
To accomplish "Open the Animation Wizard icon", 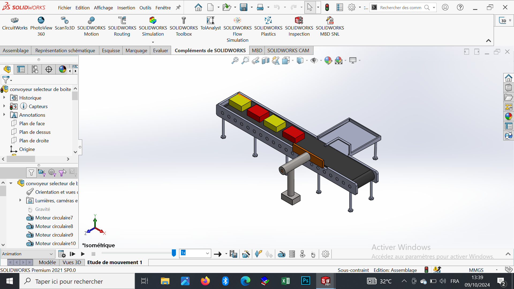I will click(x=246, y=254).
